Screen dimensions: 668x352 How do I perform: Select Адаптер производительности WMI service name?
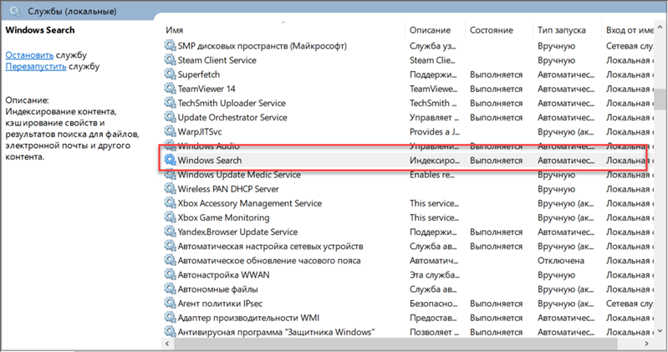[248, 318]
